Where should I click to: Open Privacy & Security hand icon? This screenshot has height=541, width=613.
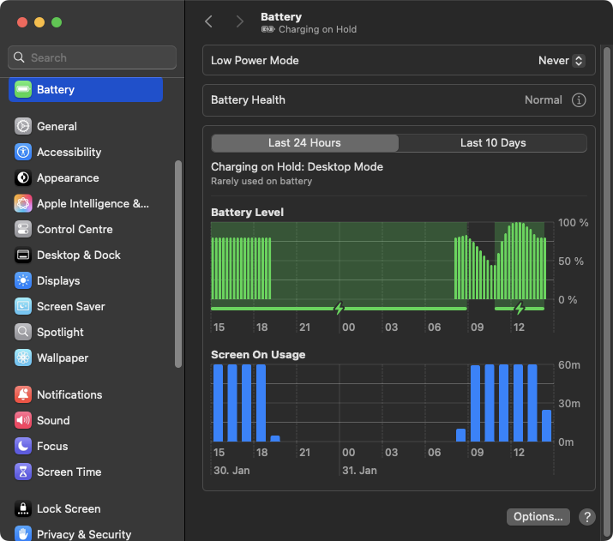click(x=23, y=533)
